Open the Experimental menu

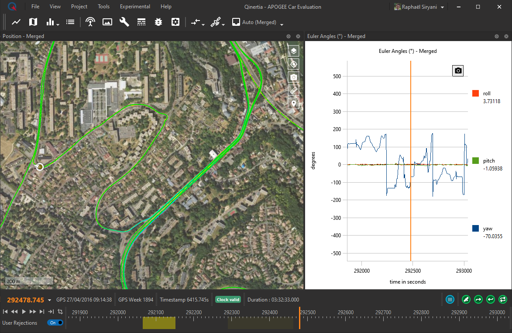pyautogui.click(x=135, y=7)
